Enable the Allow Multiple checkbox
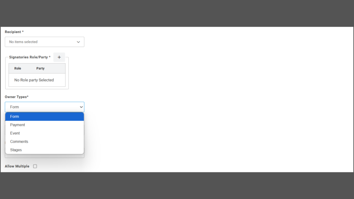The image size is (354, 199). click(35, 166)
